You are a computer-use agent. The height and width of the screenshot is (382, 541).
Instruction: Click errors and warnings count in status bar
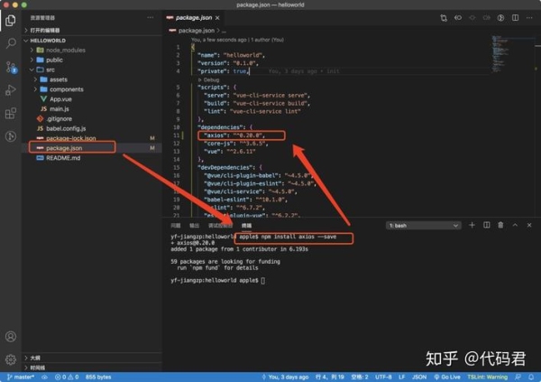point(67,377)
